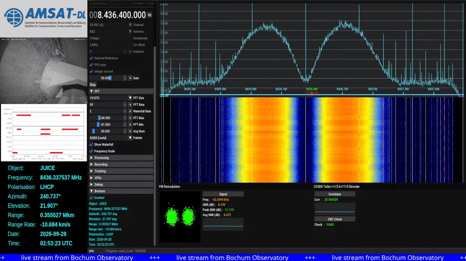Image resolution: width=466 pixels, height=261 pixels.
Task: Click the FFT Max slider at -68.000
Action: tap(105, 118)
